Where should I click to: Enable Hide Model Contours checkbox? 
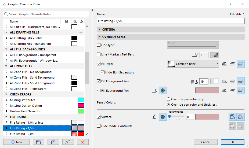99,126
